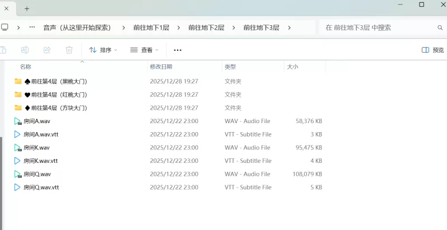Maximize the Explorer window
The image size is (447, 230).
422,4
